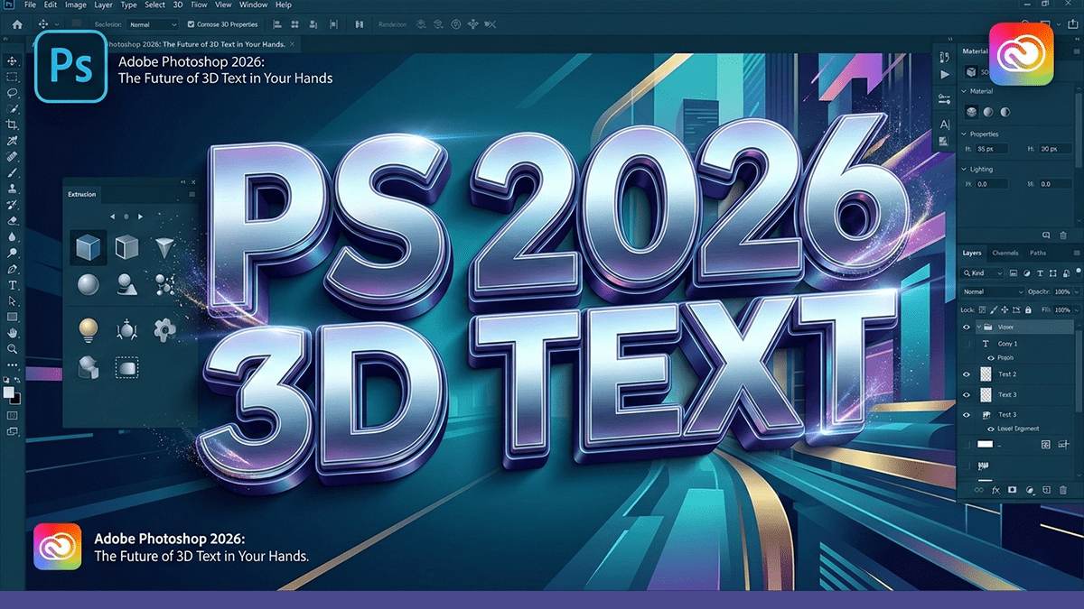This screenshot has width=1084, height=609.
Task: Open the Window menu
Action: click(x=253, y=5)
